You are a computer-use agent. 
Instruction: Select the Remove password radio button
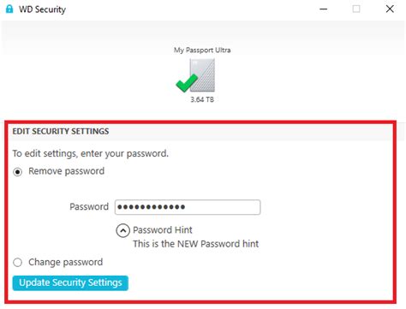(18, 172)
